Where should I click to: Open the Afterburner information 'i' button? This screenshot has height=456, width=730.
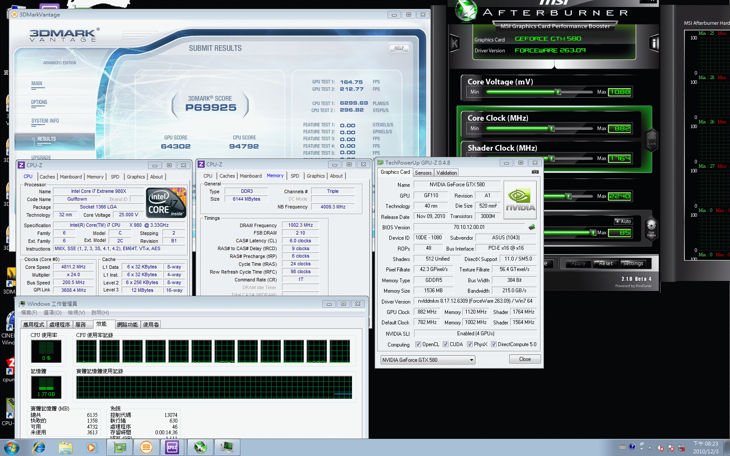click(x=654, y=43)
